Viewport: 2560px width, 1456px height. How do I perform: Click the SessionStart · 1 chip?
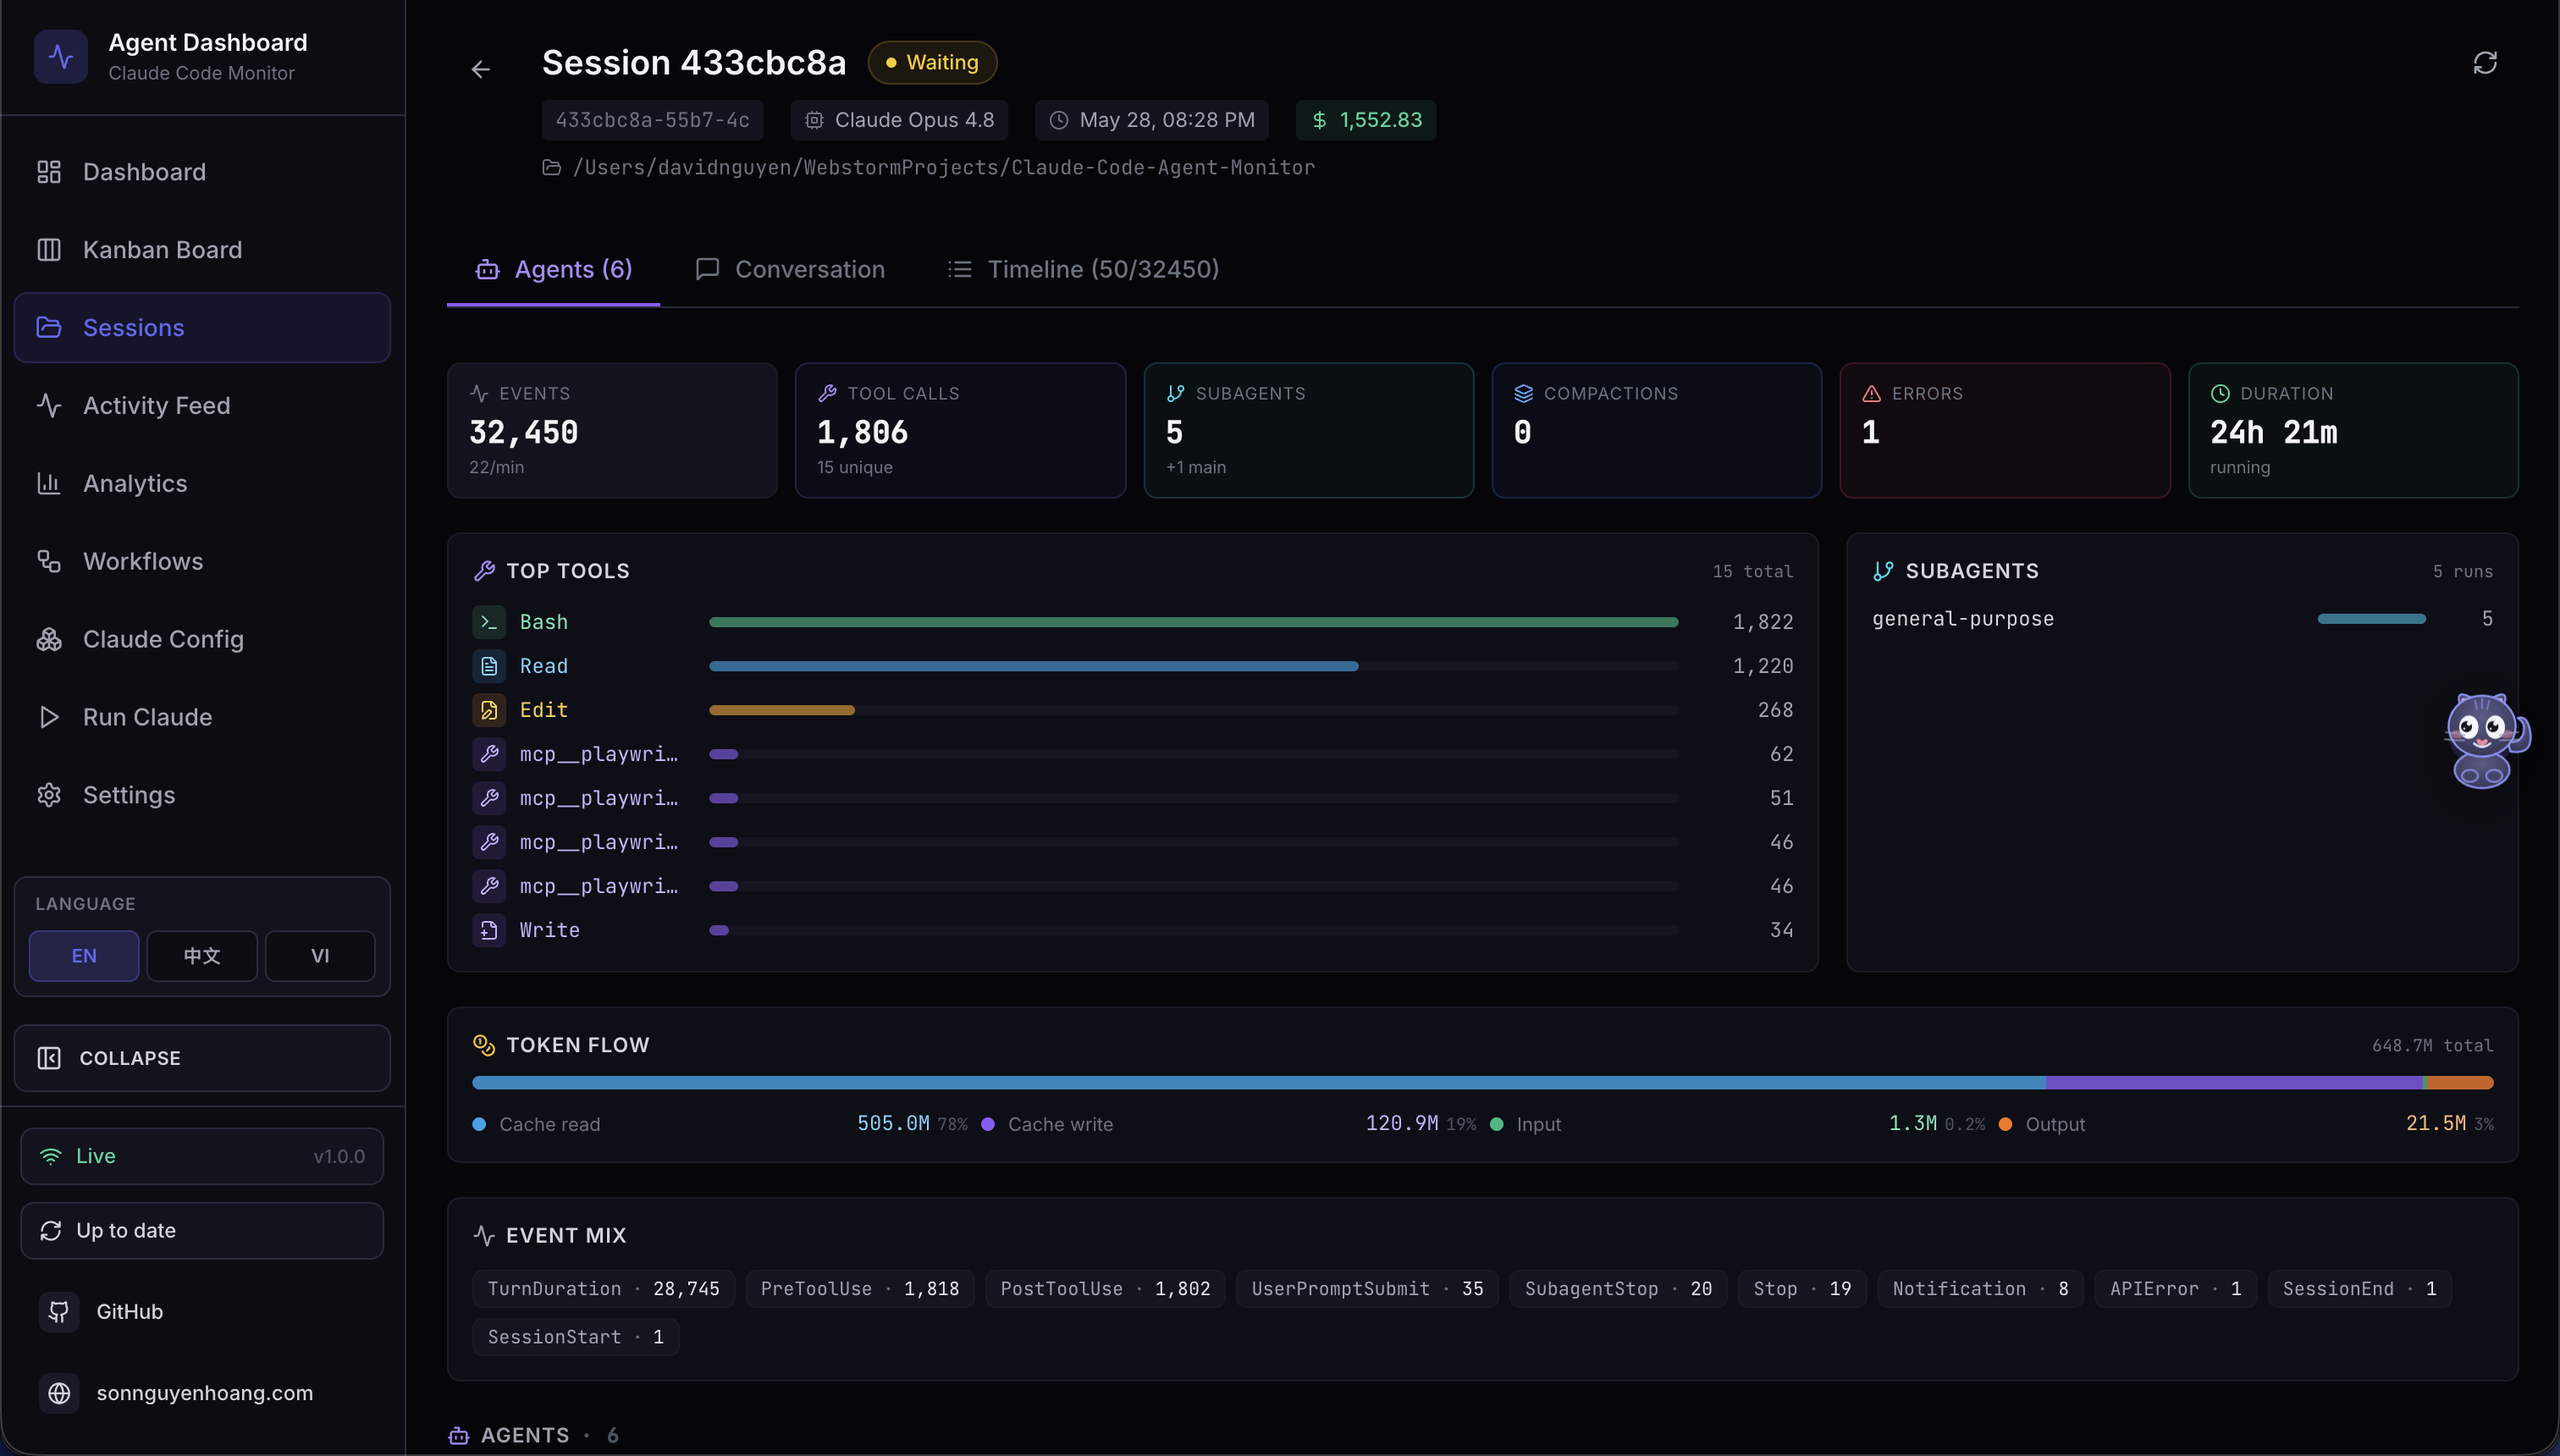click(x=575, y=1337)
